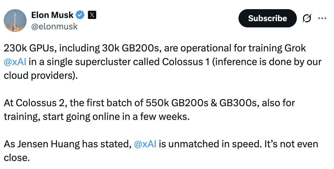This screenshot has height=169, width=334.
Task: Click the phrase "cloud providers" in the post
Action: (39, 75)
